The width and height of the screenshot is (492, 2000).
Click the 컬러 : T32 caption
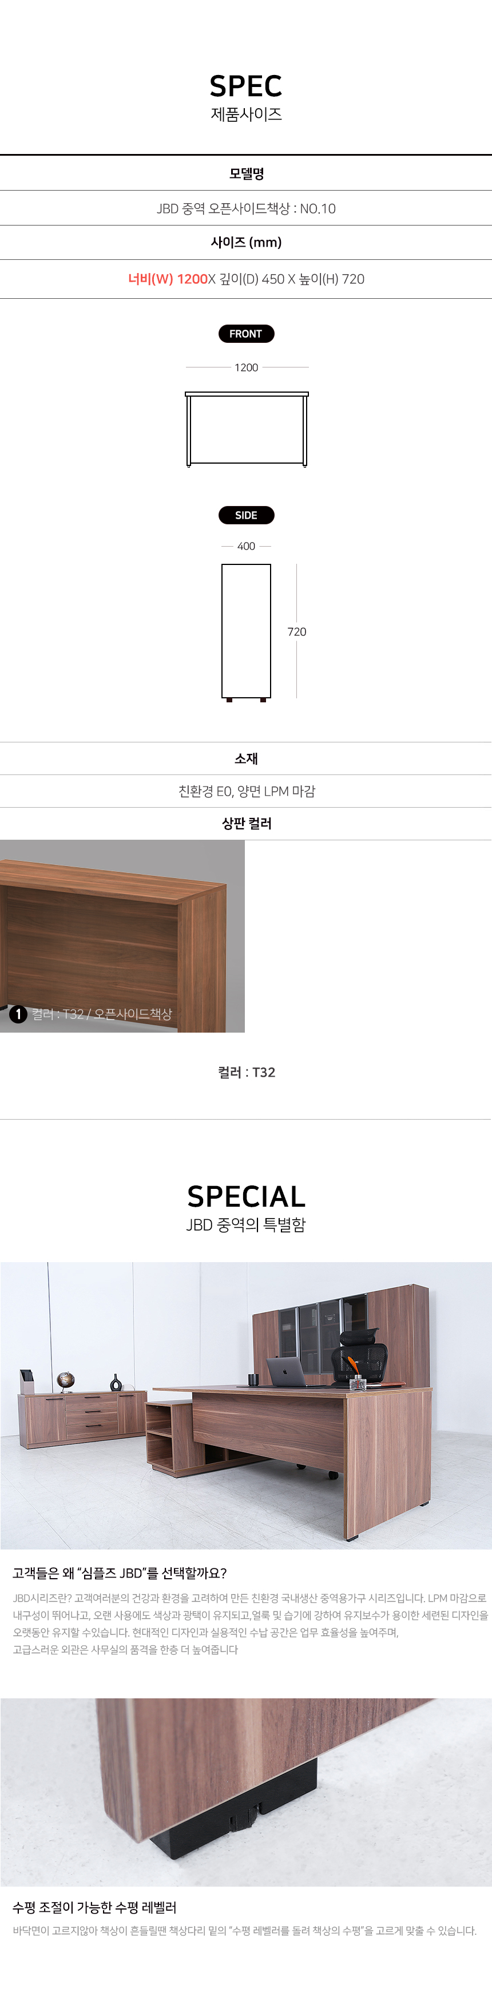pos(246,1072)
